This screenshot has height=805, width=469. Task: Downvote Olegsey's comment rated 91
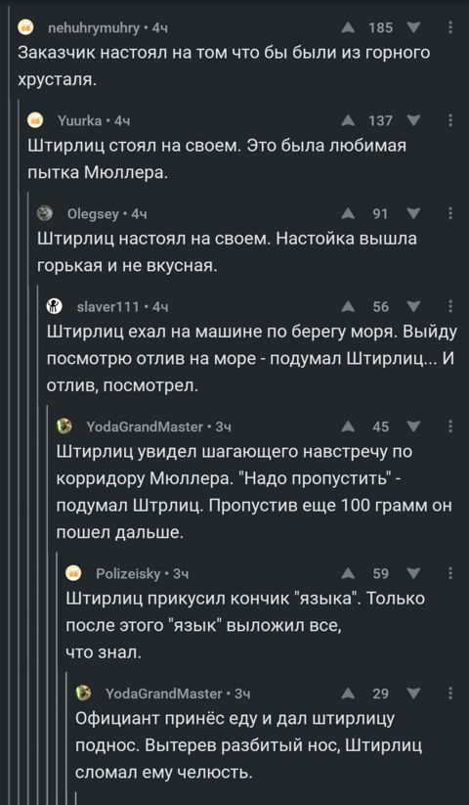point(413,213)
